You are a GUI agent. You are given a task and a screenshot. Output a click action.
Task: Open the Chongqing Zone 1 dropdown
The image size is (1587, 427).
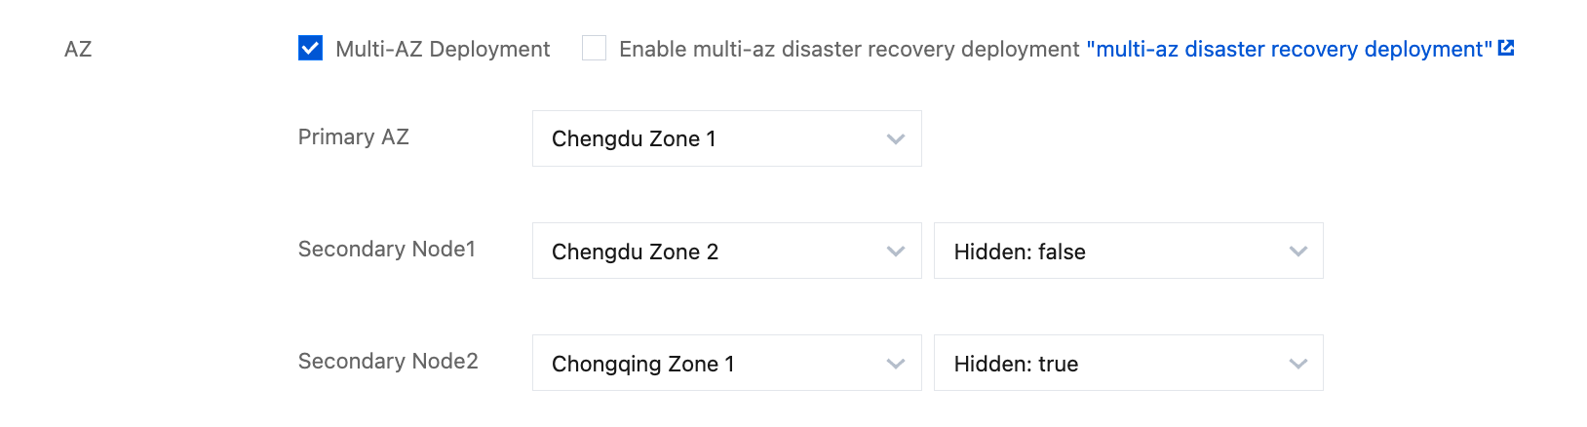727,363
